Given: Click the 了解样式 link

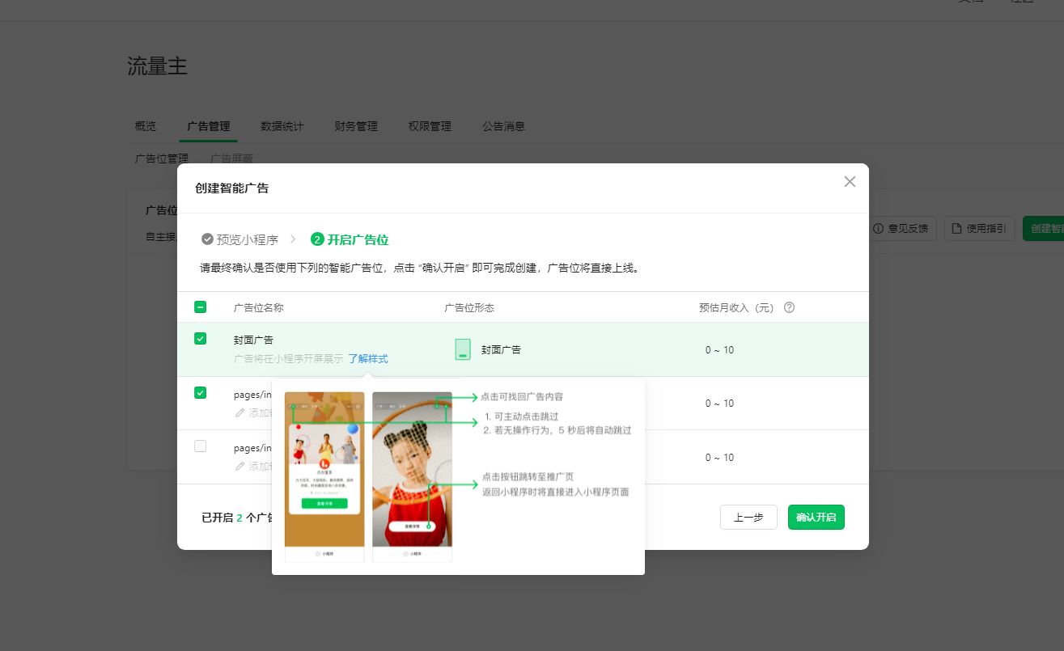Looking at the screenshot, I should point(368,358).
